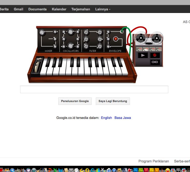This screenshot has width=190, height=172.
Task: Click the top knob in the Envelope section
Action: coord(108,32)
